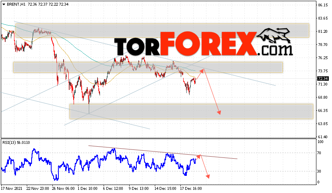
Task: Click the current price tag 72.34
Action: click(x=323, y=79)
